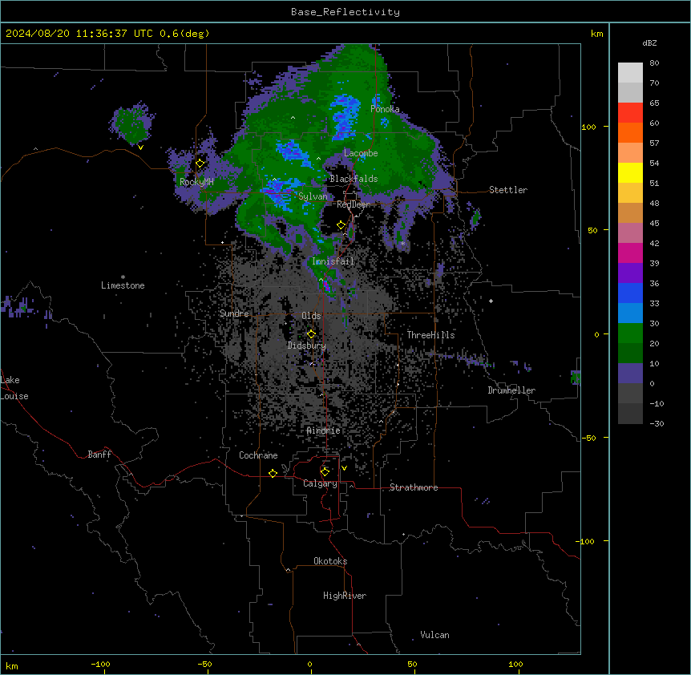Screen dimensions: 691x675
Task: Click the Lacombe city label
Action: click(361, 153)
